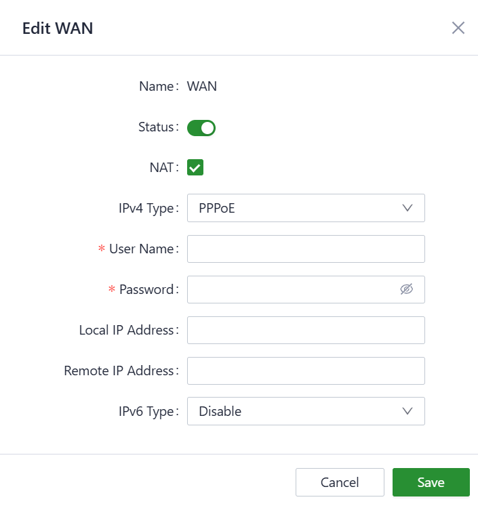
Task: Click the Edit WAN dialog title
Action: pyautogui.click(x=58, y=28)
